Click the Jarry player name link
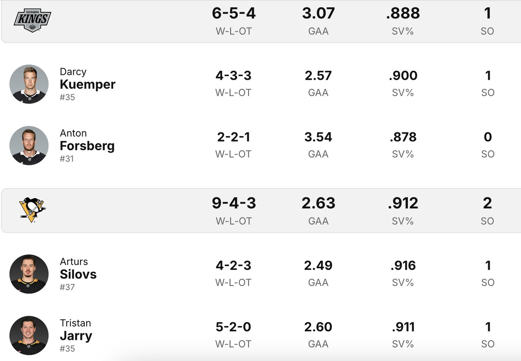521x361 pixels. [x=76, y=336]
